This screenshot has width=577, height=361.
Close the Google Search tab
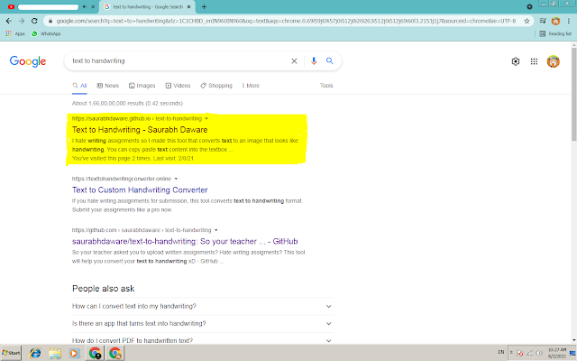tap(188, 6)
